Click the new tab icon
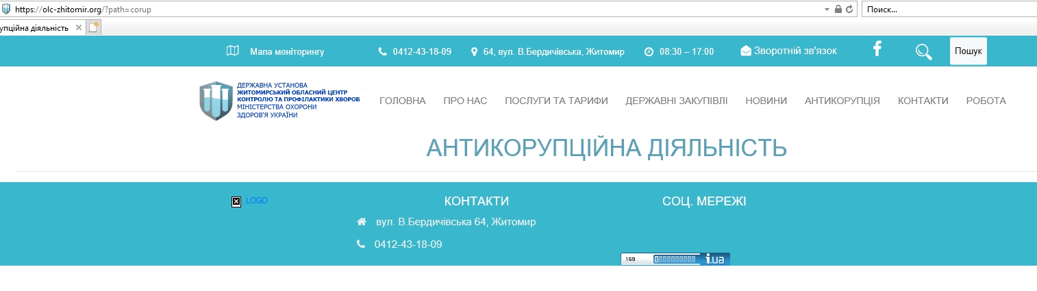This screenshot has height=291, width=1037. pyautogui.click(x=94, y=28)
